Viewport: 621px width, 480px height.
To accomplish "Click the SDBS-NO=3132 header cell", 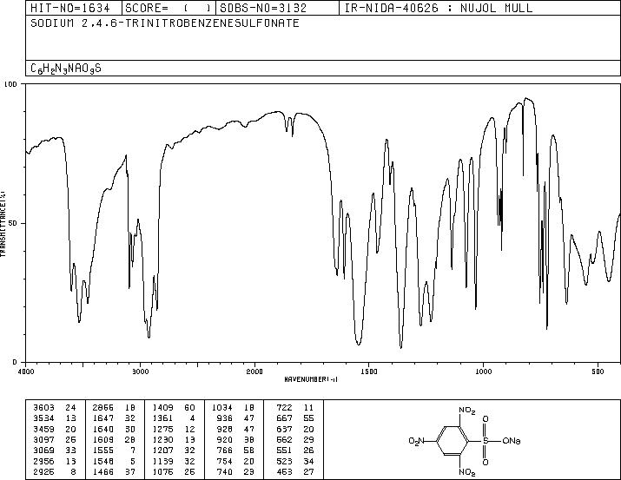I will coord(277,8).
